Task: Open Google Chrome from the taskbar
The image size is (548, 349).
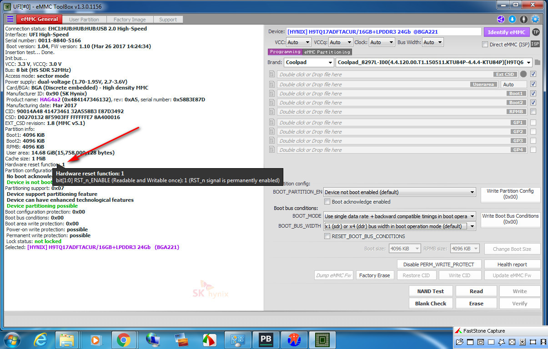Action: [123, 339]
